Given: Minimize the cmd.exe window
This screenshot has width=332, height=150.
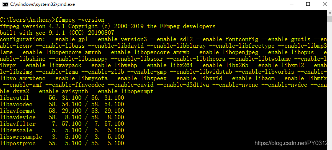Looking at the screenshot, I should click(x=292, y=4).
